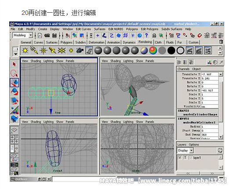Toggle visibility V box for layer1
This screenshot has width=245, height=189.
pyautogui.click(x=180, y=157)
